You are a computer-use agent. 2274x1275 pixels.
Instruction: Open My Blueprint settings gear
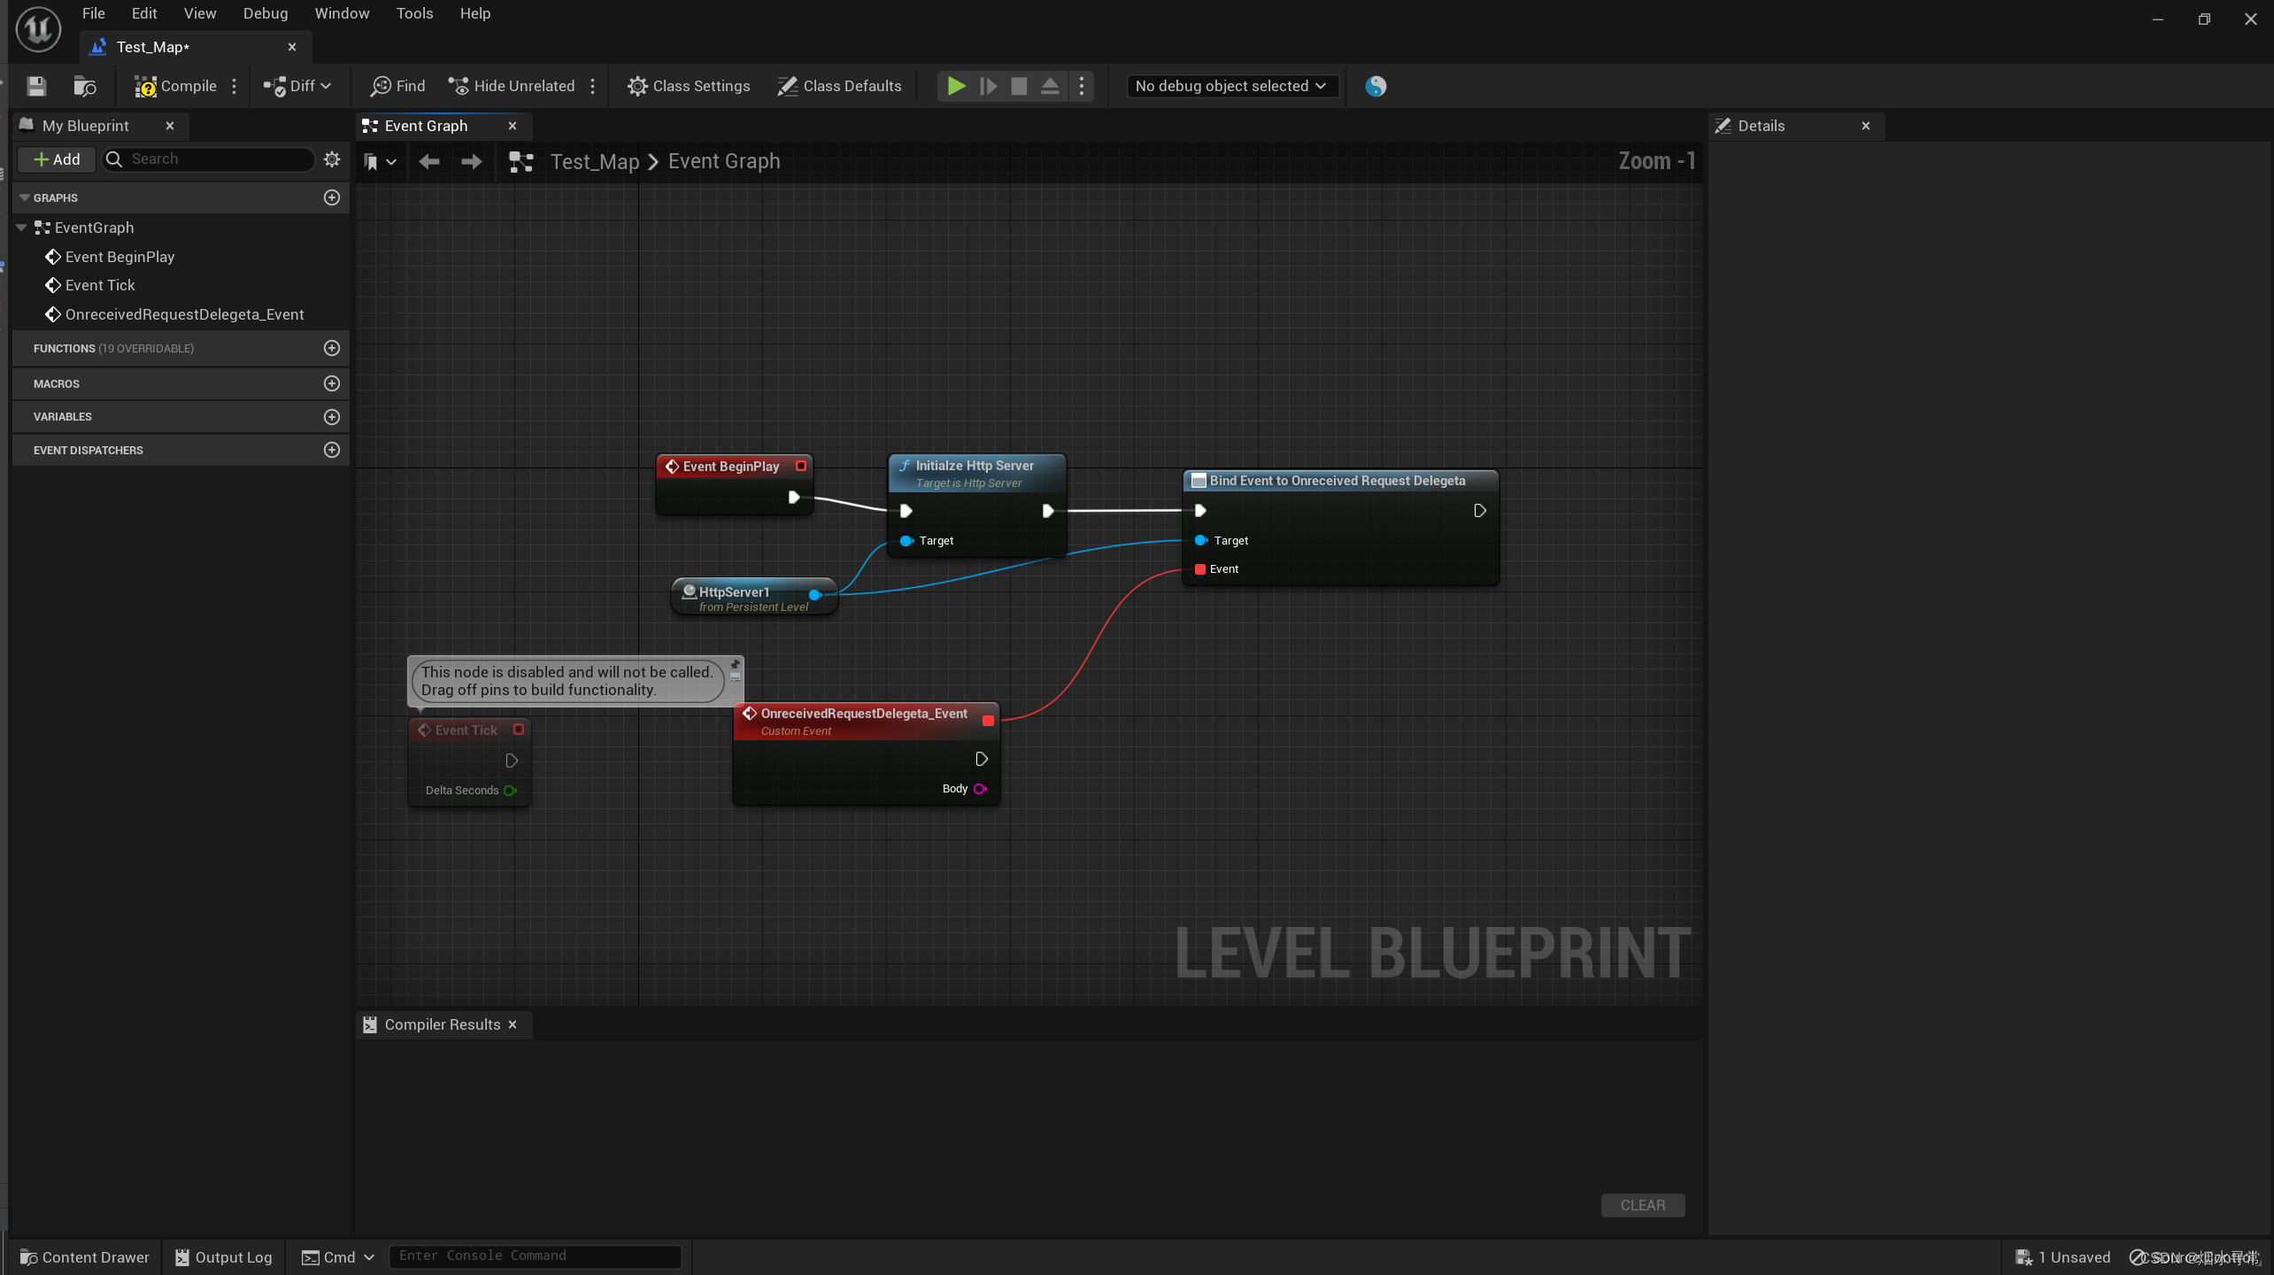(332, 159)
